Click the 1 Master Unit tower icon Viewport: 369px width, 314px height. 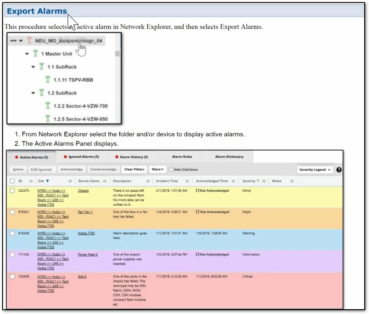tap(35, 53)
